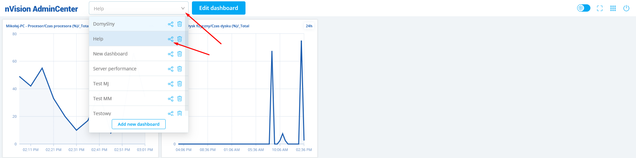
Task: Share the Server performance dashboard
Action: click(171, 69)
